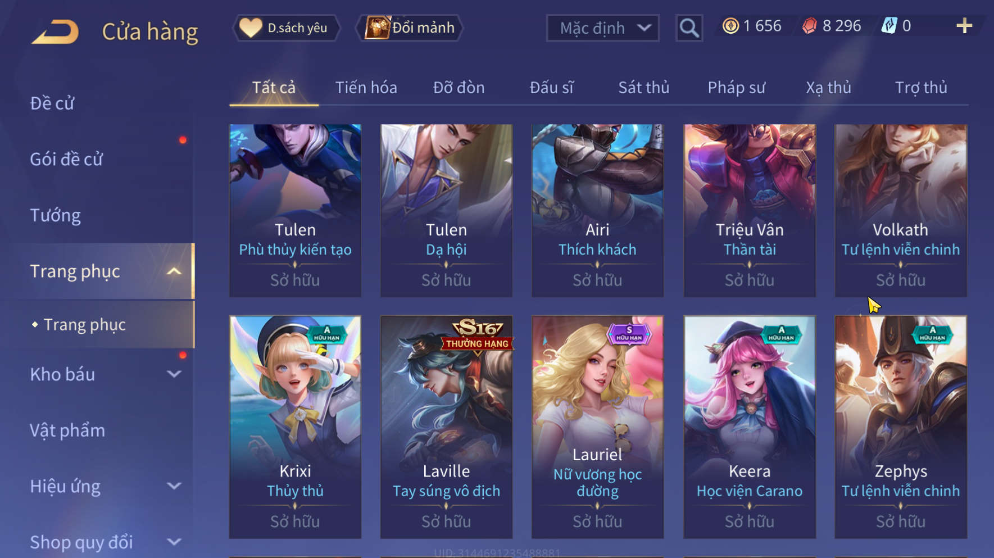994x558 pixels.
Task: Click the blue voucher currency icon
Action: pyautogui.click(x=889, y=26)
